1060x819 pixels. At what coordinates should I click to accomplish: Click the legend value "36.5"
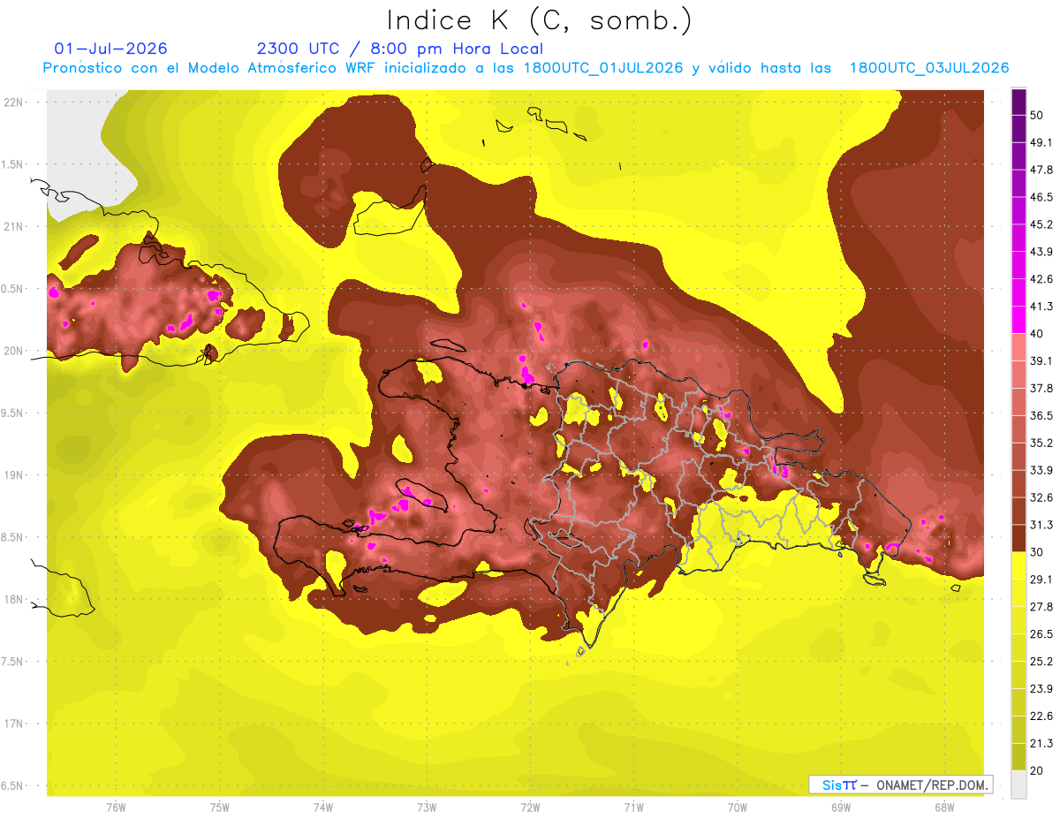point(1041,415)
